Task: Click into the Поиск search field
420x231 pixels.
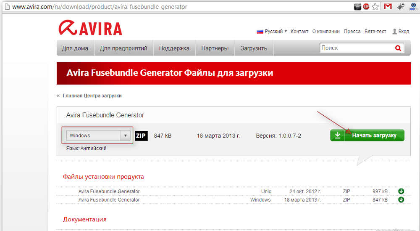Action: tap(356, 48)
